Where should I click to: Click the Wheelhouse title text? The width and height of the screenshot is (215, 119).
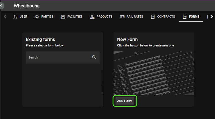27,6
